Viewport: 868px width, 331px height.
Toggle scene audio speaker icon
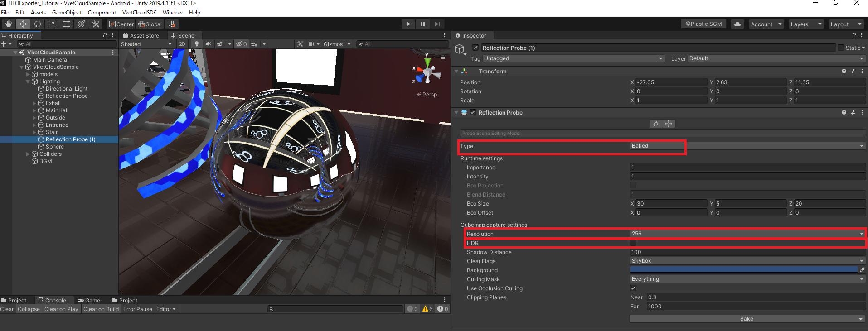click(209, 44)
